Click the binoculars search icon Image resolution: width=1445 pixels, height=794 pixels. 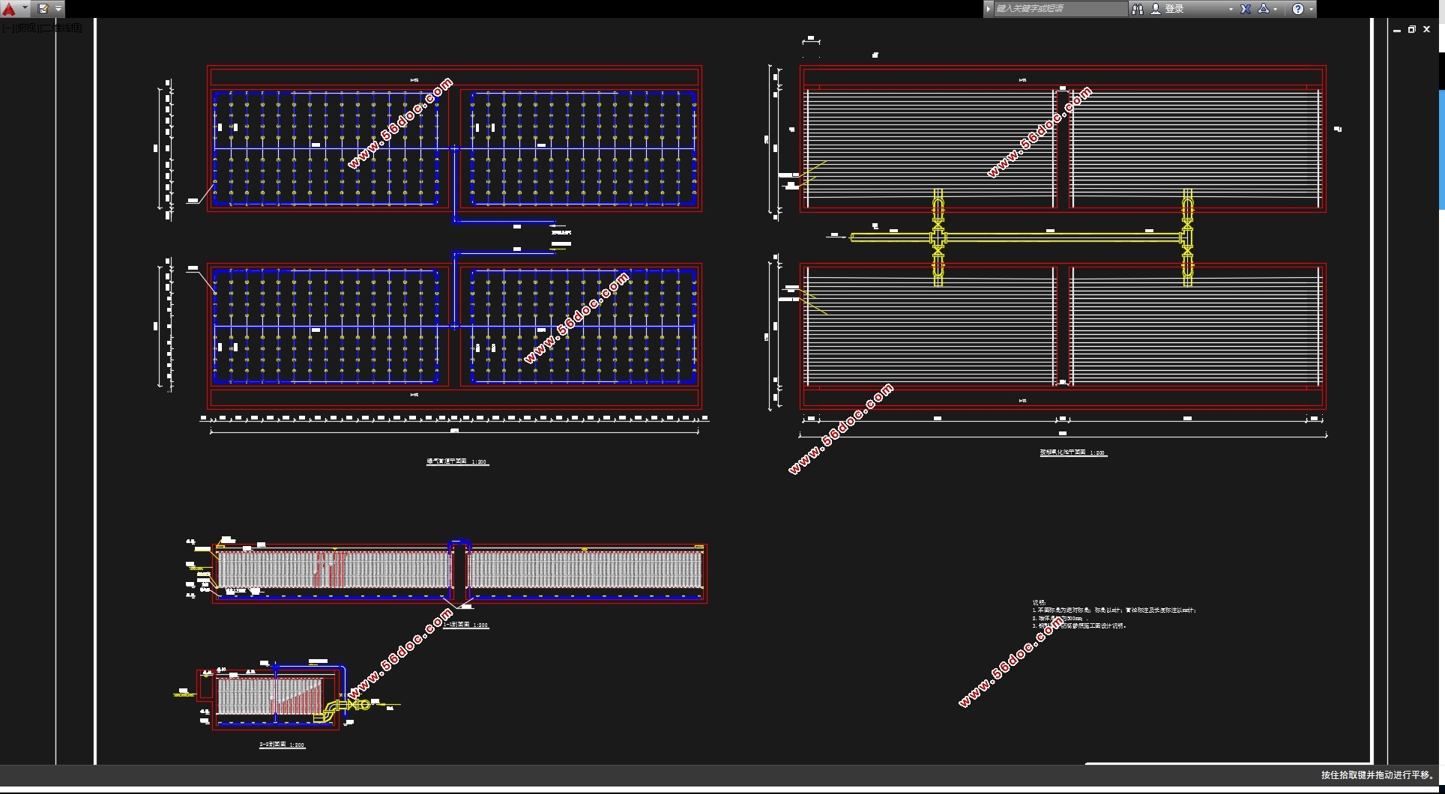click(1138, 9)
